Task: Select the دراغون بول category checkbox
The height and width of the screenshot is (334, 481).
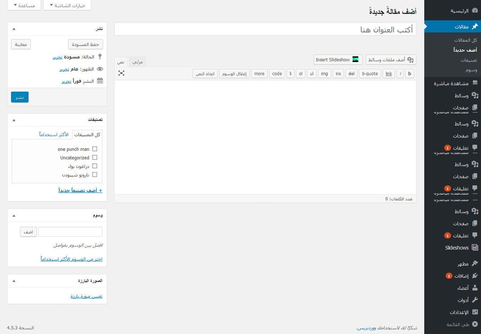Action: tap(95, 166)
